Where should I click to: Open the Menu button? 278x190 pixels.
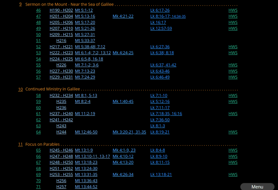tap(257, 187)
